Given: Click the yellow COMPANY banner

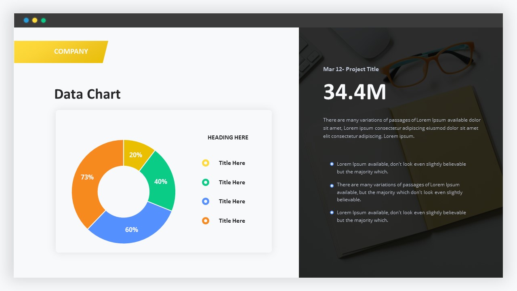Looking at the screenshot, I should [61, 52].
